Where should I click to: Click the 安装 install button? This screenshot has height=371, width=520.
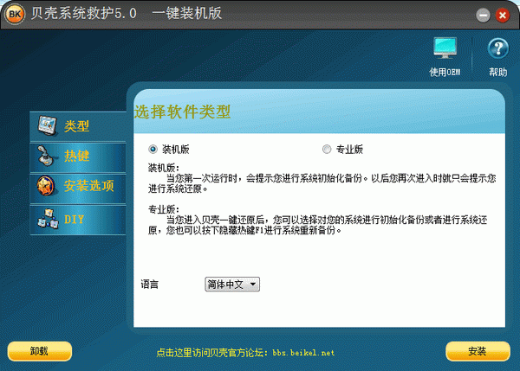pos(478,351)
